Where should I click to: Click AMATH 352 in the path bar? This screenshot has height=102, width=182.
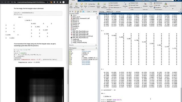click(110, 12)
